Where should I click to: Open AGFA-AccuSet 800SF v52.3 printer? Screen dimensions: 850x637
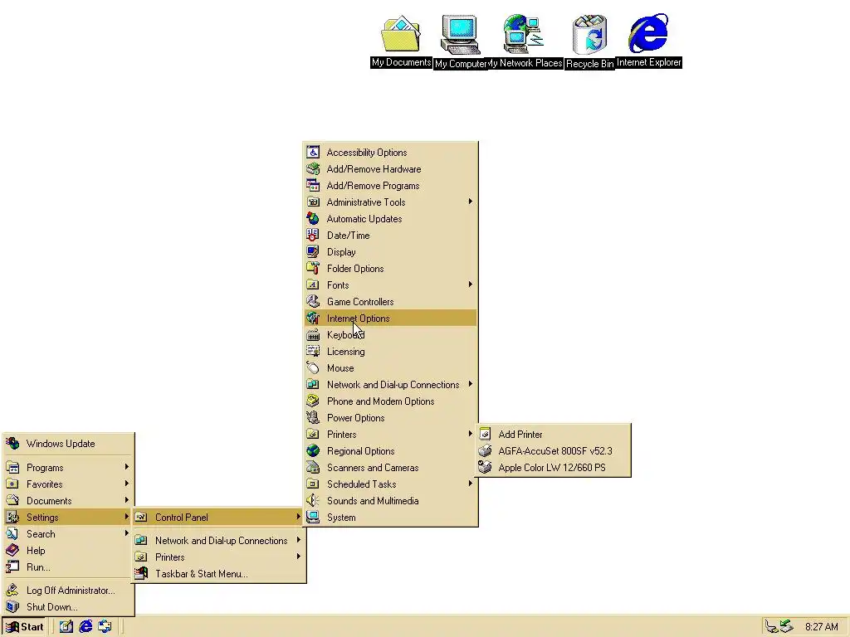pyautogui.click(x=553, y=450)
